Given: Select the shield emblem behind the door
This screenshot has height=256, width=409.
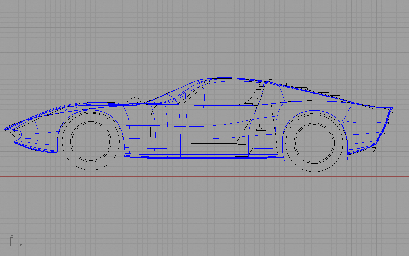Looking at the screenshot, I should click(x=261, y=126).
